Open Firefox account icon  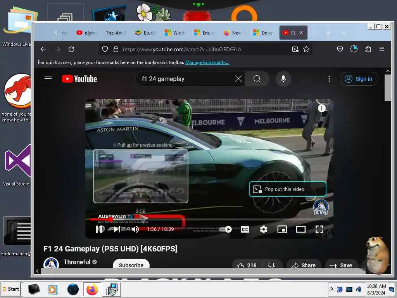(354, 49)
